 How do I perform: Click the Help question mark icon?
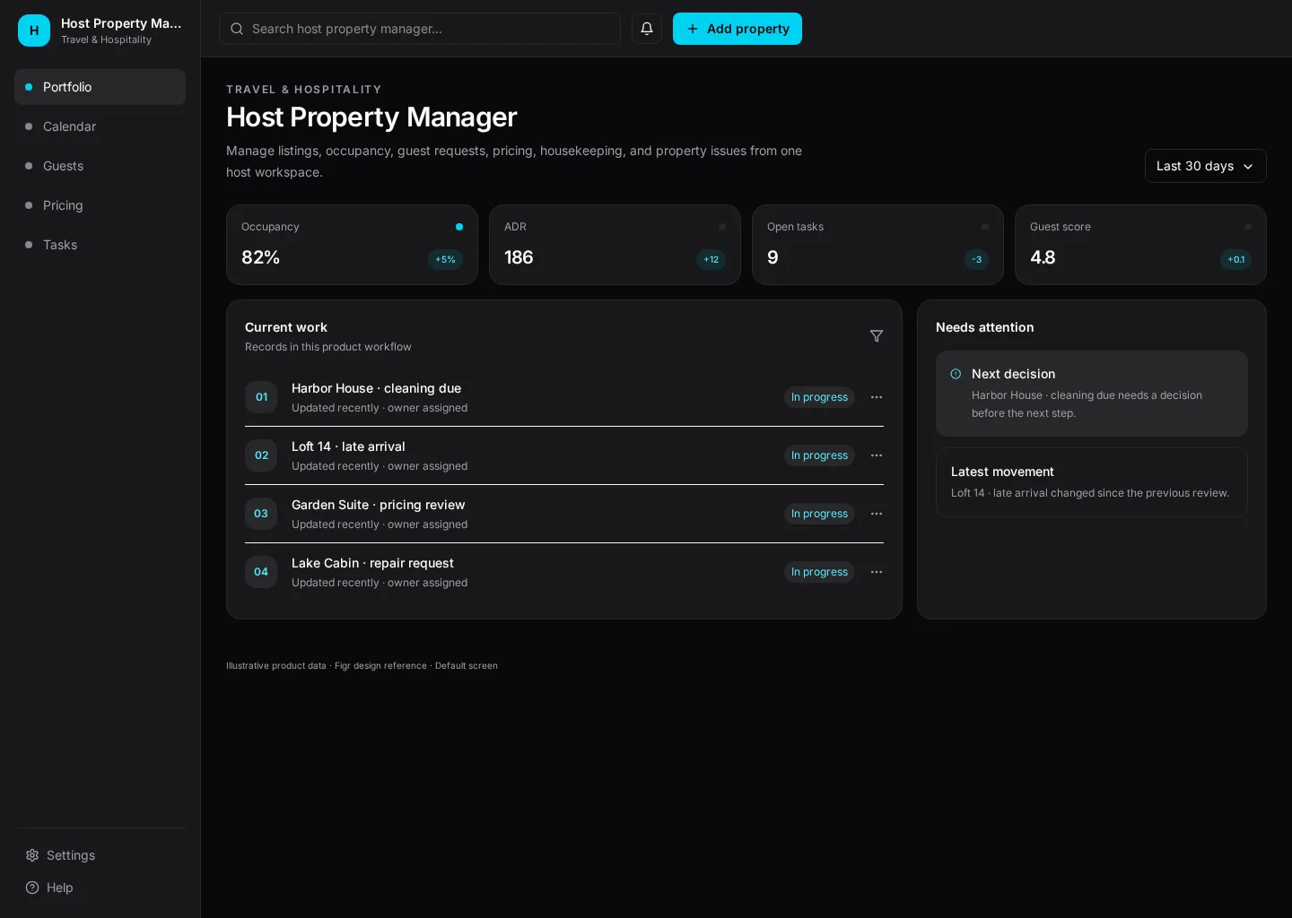[x=32, y=888]
